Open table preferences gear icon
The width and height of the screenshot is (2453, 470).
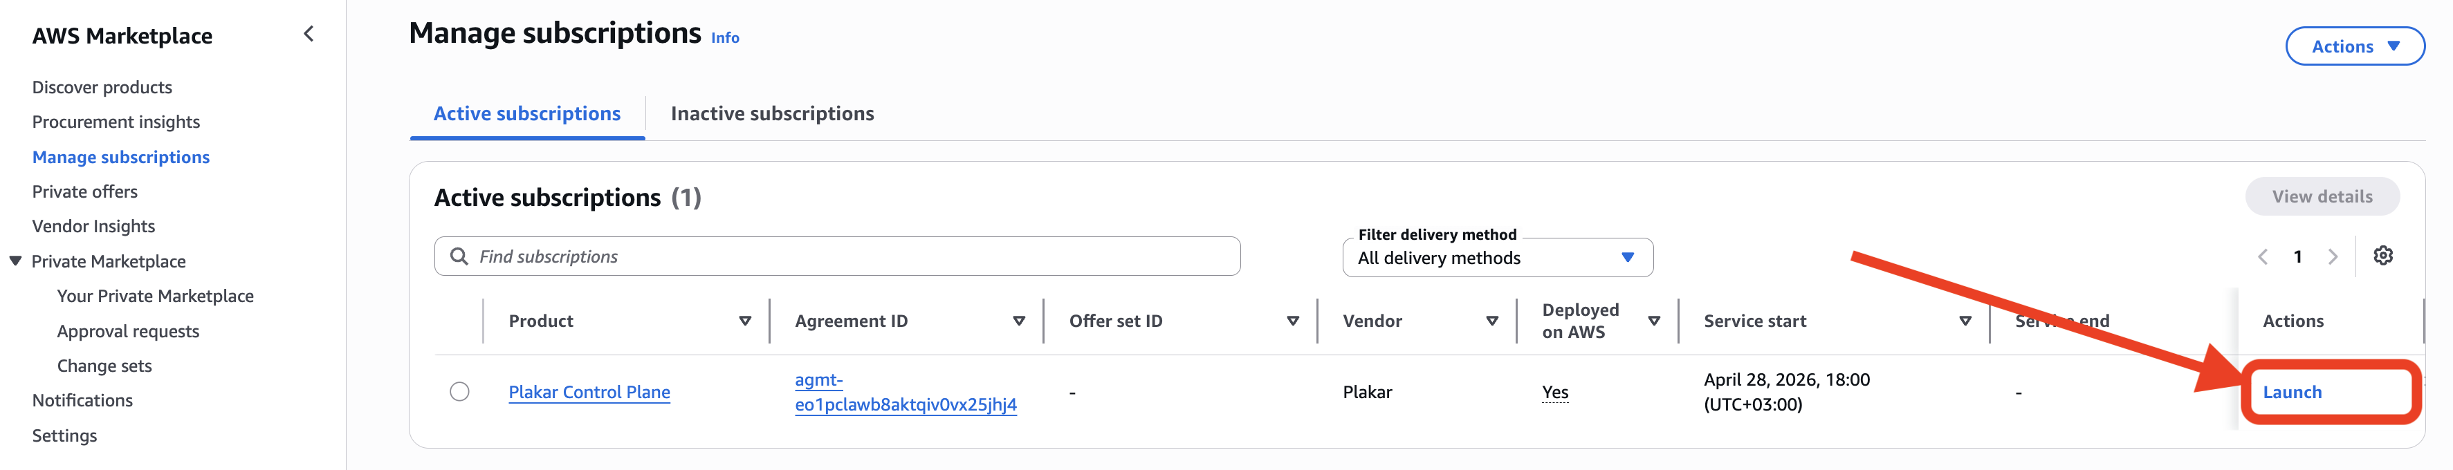tap(2382, 256)
